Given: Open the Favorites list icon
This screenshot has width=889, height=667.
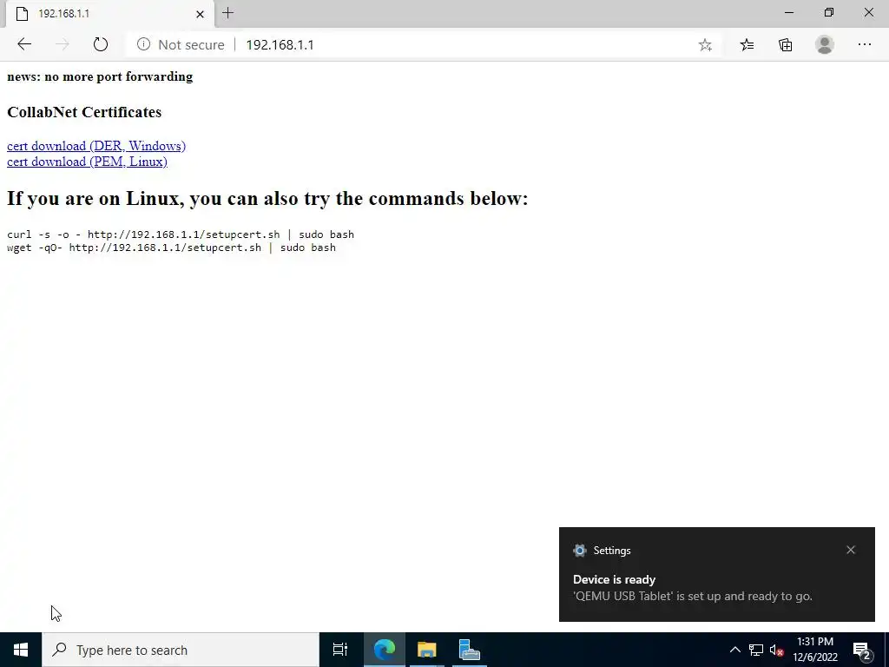Looking at the screenshot, I should [747, 45].
